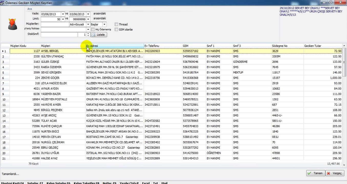Screen dimensions: 347x184
Task: Sort by Sınıf 1 column header
Action: (219, 46)
